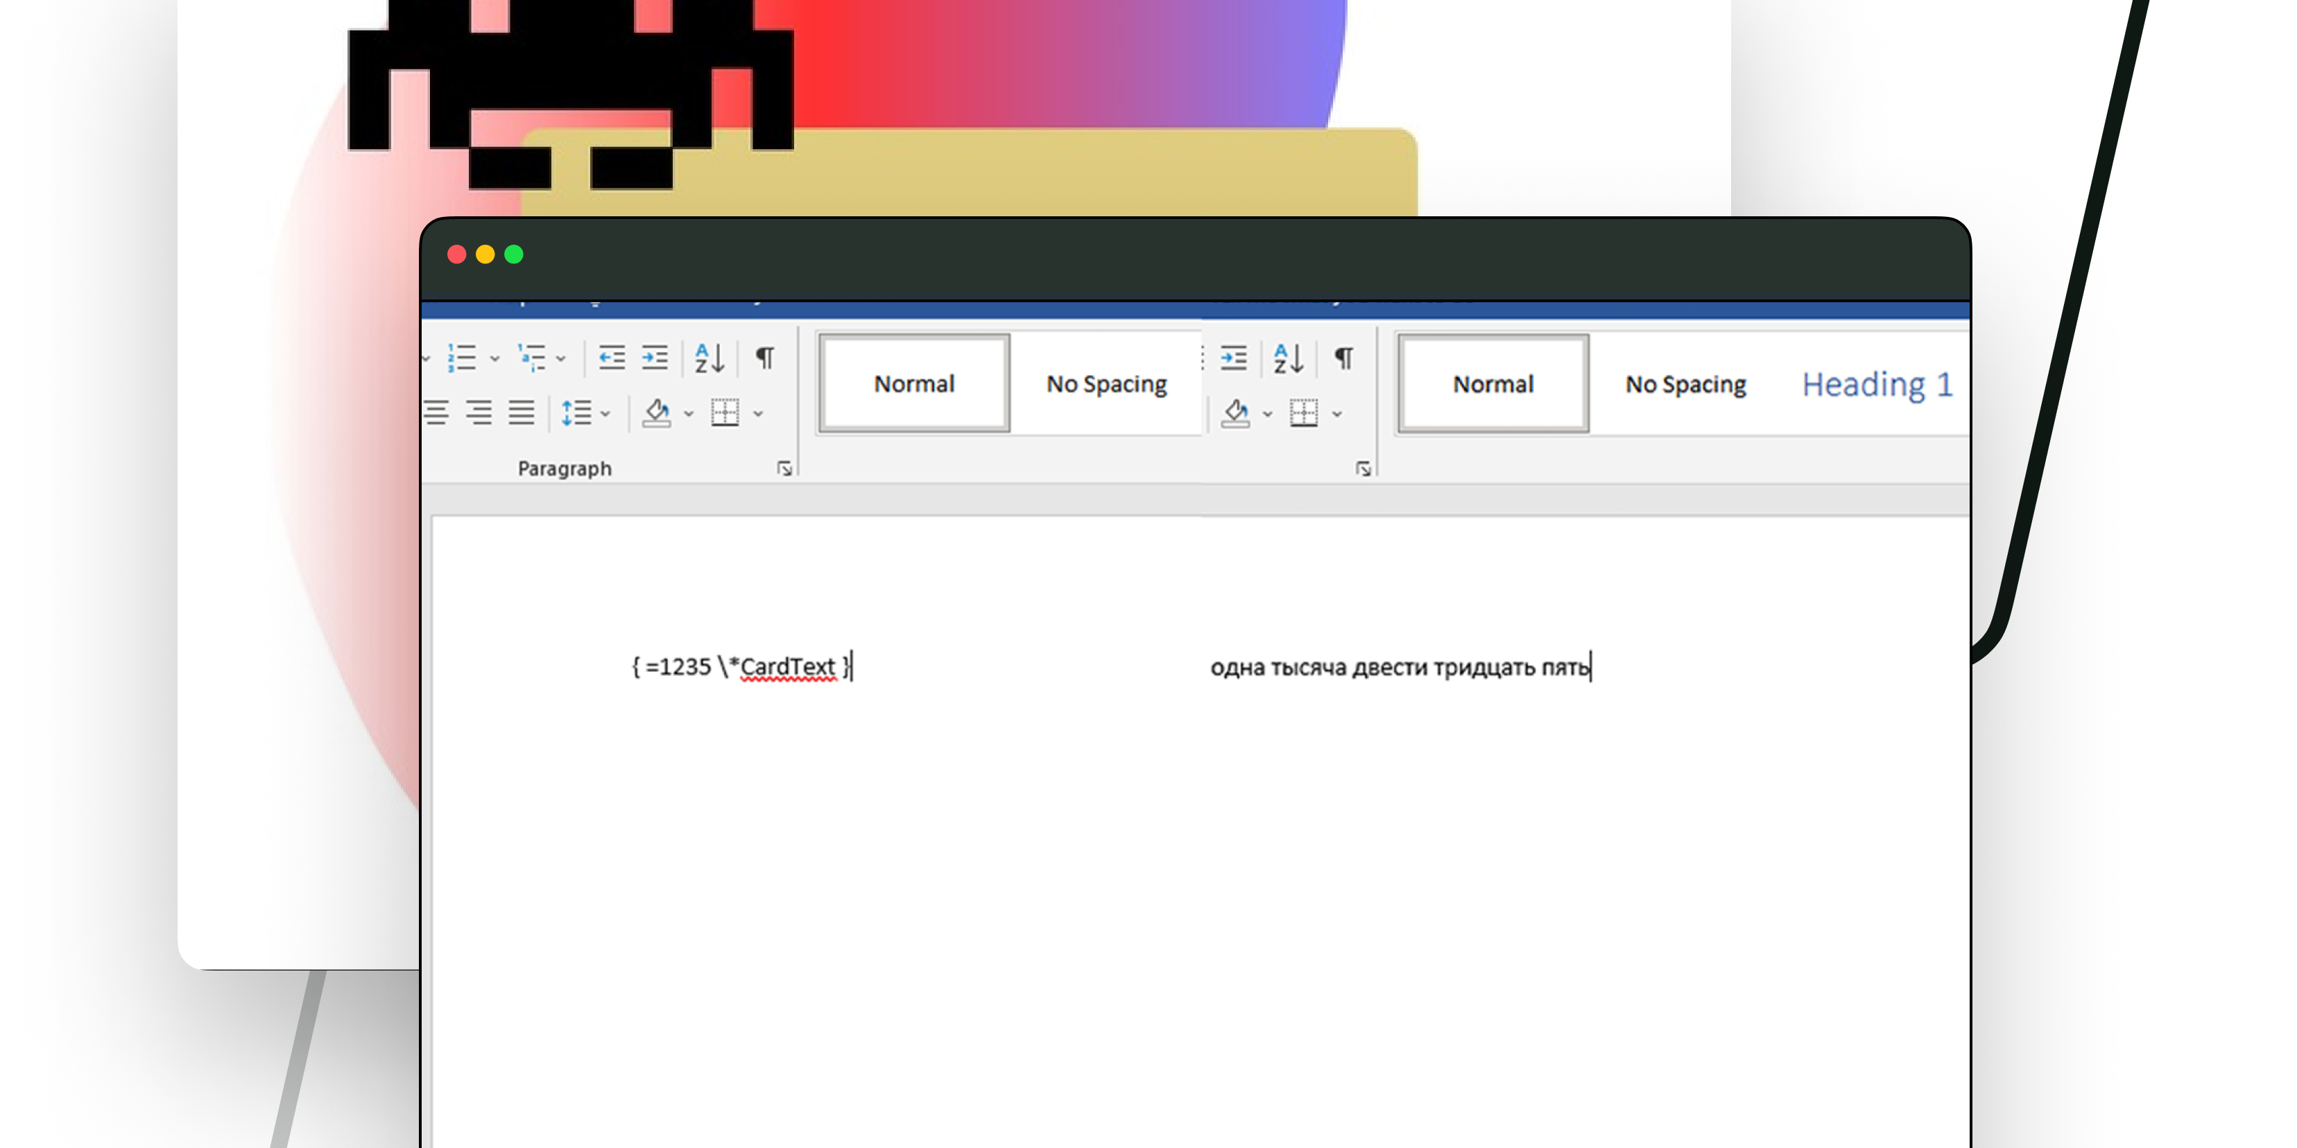Click the decrease indent icon

point(612,358)
